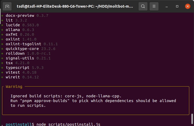Open a new terminal tab
This screenshot has height=126, width=194.
point(7,6)
